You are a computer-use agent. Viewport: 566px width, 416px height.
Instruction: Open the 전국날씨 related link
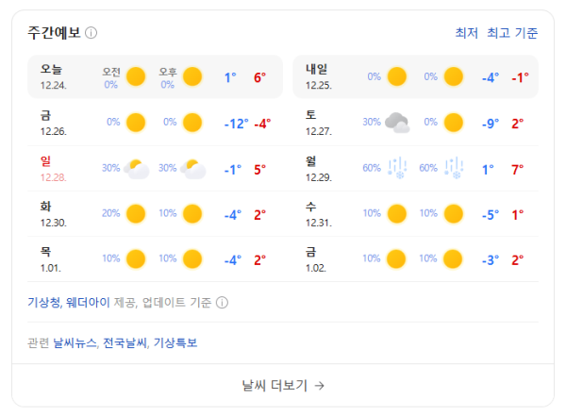coord(125,342)
